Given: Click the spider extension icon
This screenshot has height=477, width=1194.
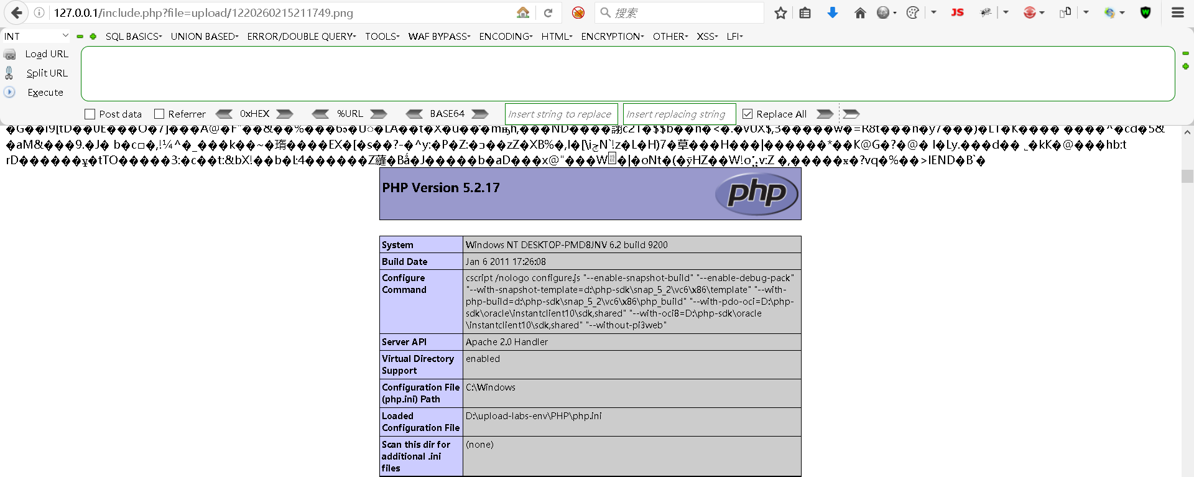Looking at the screenshot, I should click(x=986, y=12).
